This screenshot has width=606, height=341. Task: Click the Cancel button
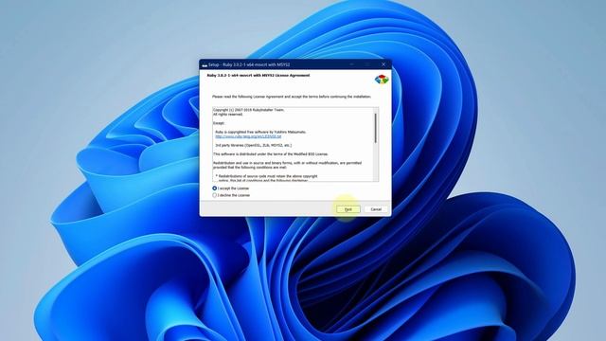click(376, 209)
